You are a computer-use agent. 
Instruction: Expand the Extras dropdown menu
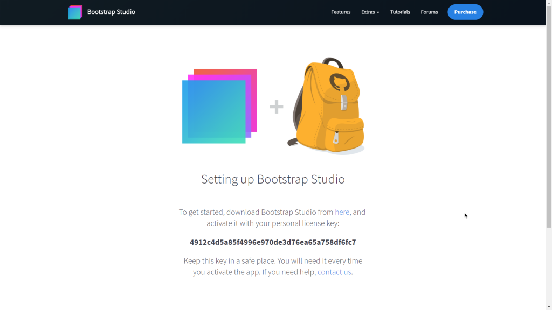coord(370,12)
